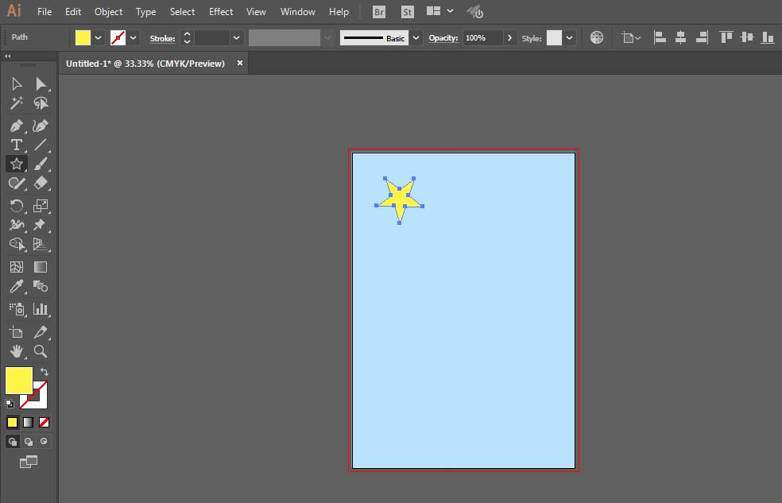Screen dimensions: 782x503
Task: Open the Object menu
Action: [x=108, y=12]
